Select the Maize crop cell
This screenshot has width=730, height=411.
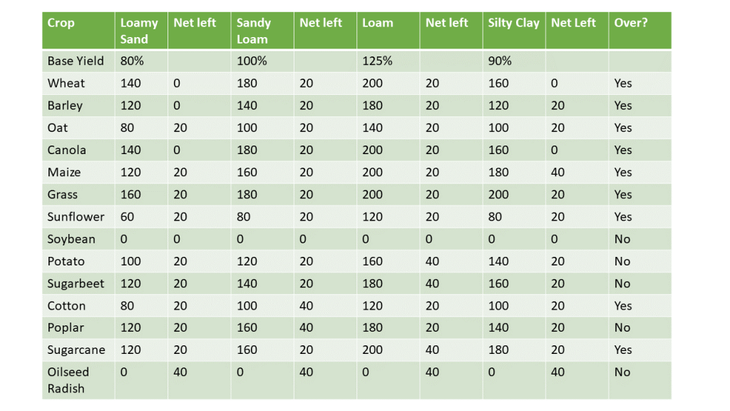[x=64, y=172]
